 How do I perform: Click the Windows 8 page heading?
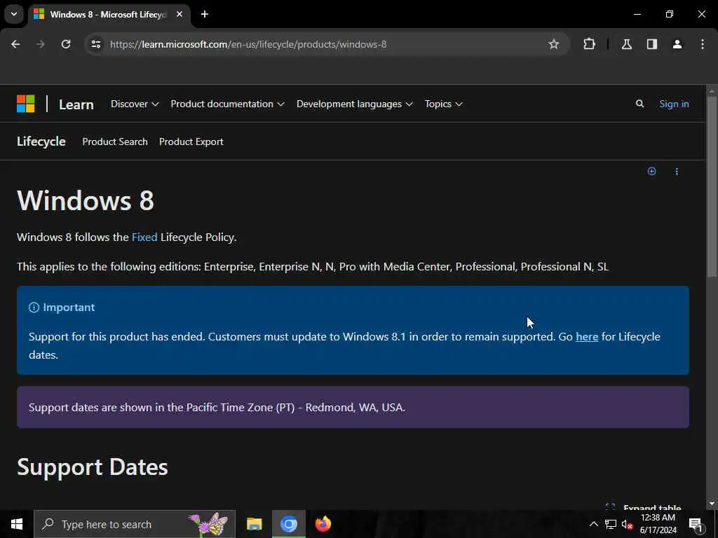(x=86, y=200)
